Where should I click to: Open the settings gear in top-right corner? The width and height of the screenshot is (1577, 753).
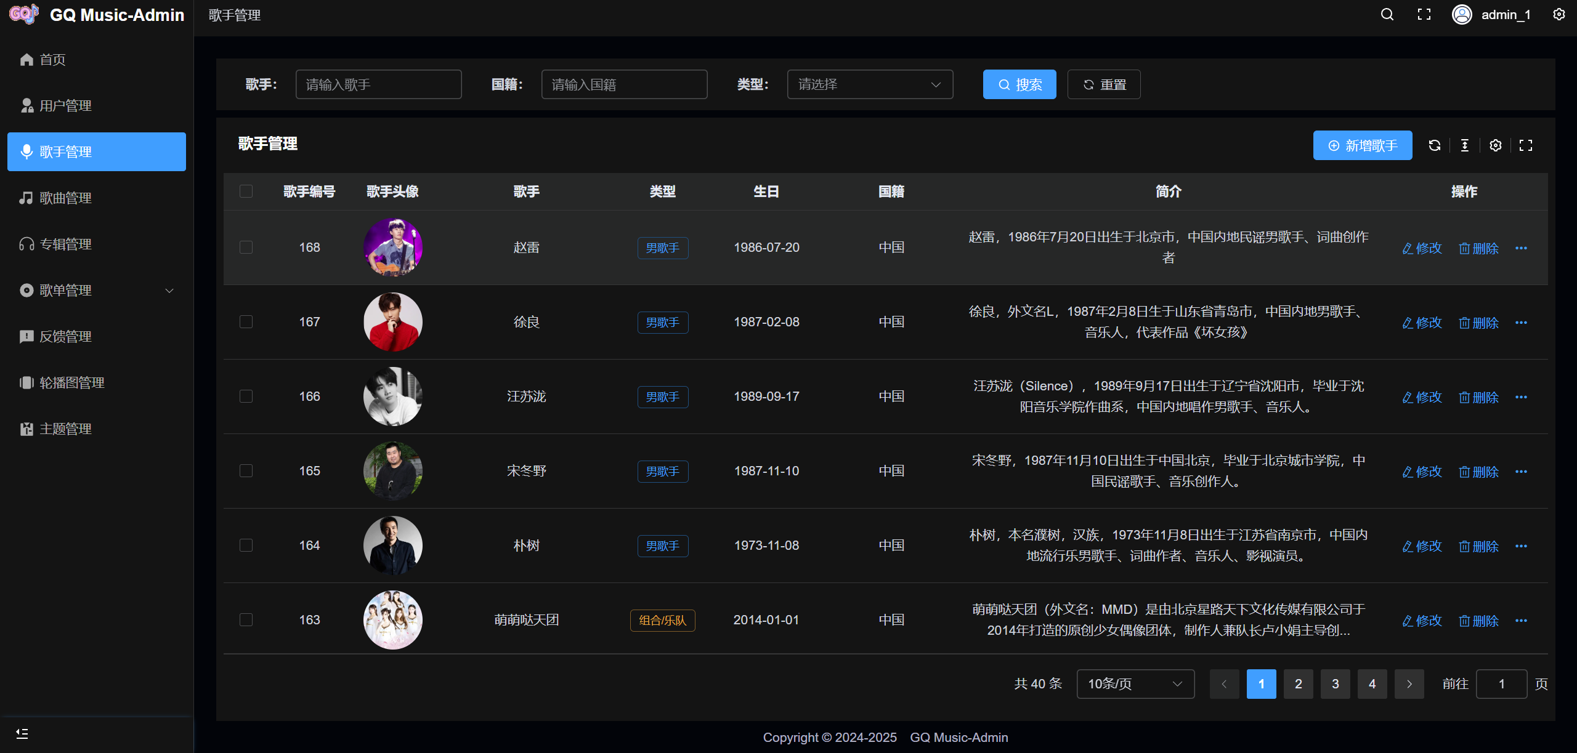[x=1559, y=15]
